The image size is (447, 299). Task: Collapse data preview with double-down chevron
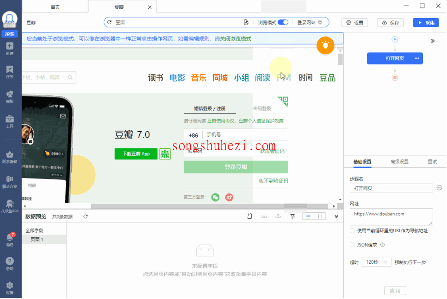[336, 216]
